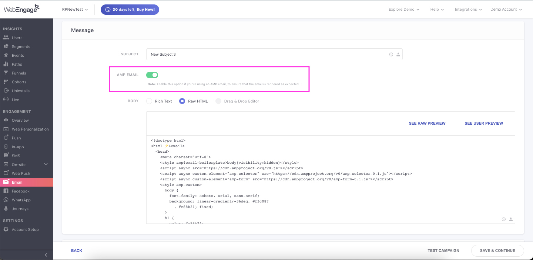Image resolution: width=533 pixels, height=260 pixels.
Task: Open the Help menu
Action: (x=437, y=10)
